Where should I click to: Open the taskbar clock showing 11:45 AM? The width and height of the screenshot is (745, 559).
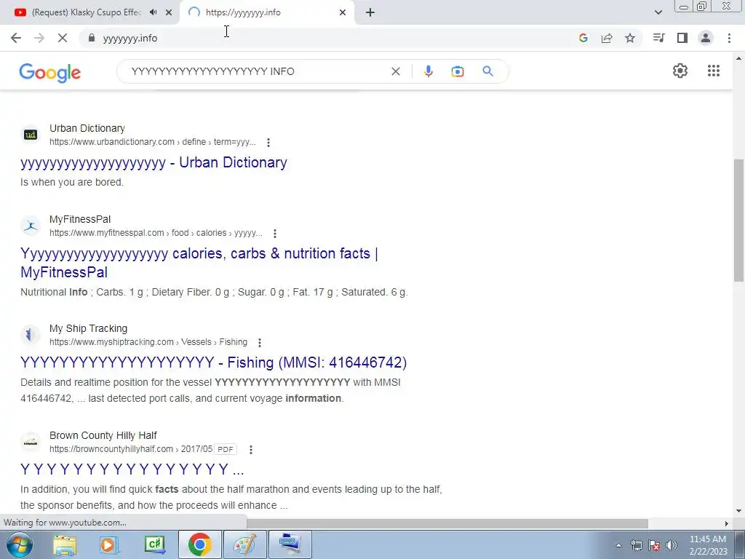pos(708,545)
